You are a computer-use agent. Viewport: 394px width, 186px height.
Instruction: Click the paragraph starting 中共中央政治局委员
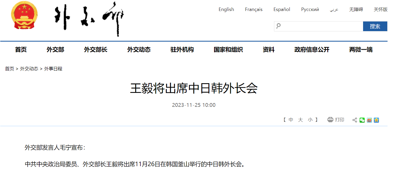[x=135, y=164]
